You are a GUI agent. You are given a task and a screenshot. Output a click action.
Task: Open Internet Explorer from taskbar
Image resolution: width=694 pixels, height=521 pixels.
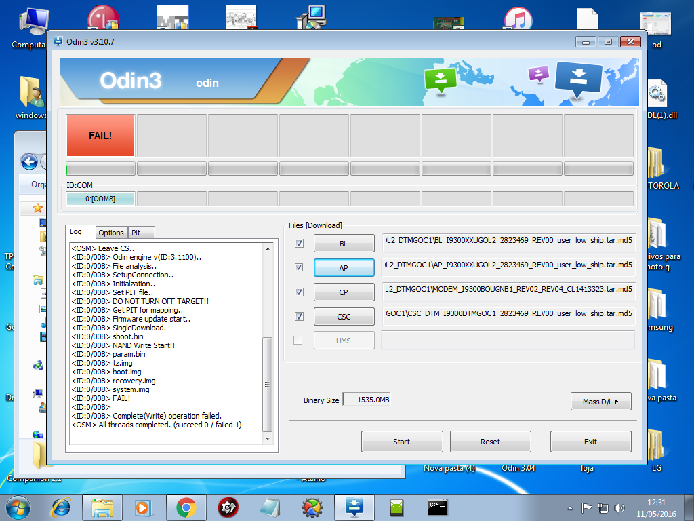coord(61,507)
